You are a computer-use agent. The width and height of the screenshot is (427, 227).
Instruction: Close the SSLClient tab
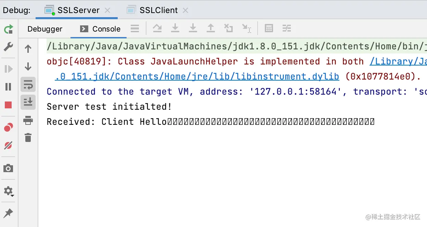[185, 10]
